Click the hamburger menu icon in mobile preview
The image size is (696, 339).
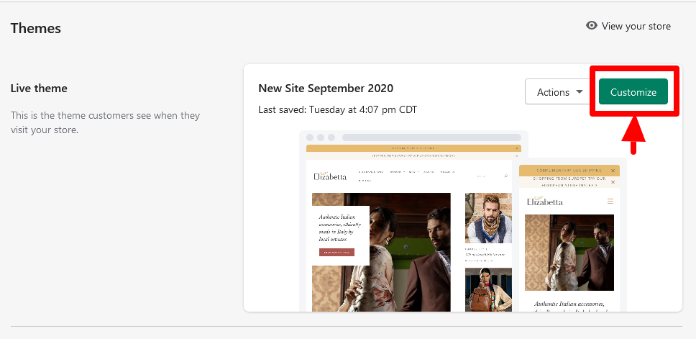(x=610, y=201)
